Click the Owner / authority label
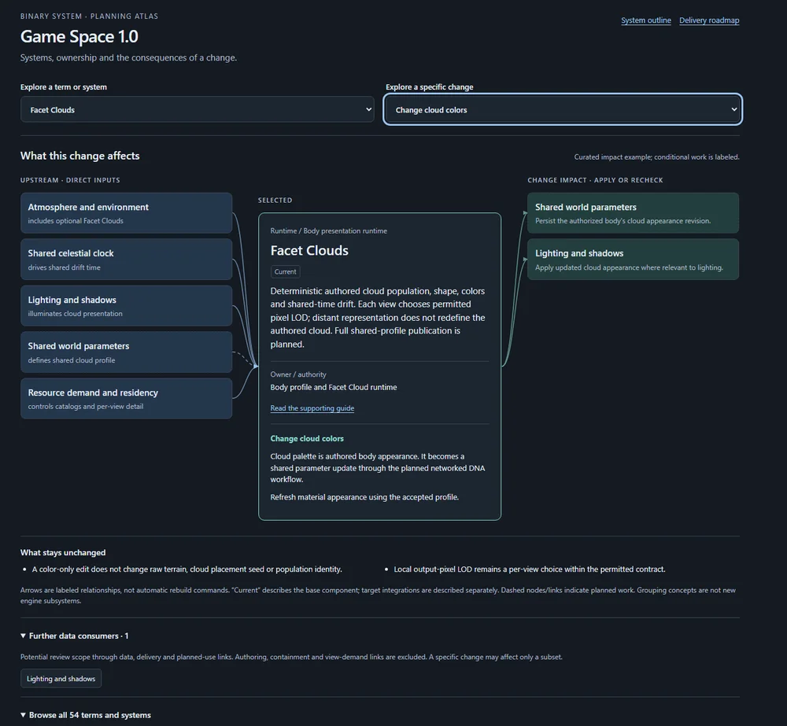787x726 pixels. [x=298, y=374]
